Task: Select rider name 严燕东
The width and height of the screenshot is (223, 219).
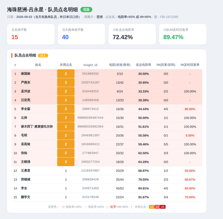Action: point(25,82)
